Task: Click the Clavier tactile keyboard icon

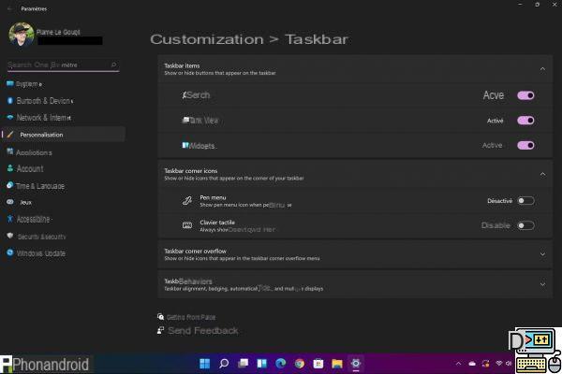Action: click(187, 225)
